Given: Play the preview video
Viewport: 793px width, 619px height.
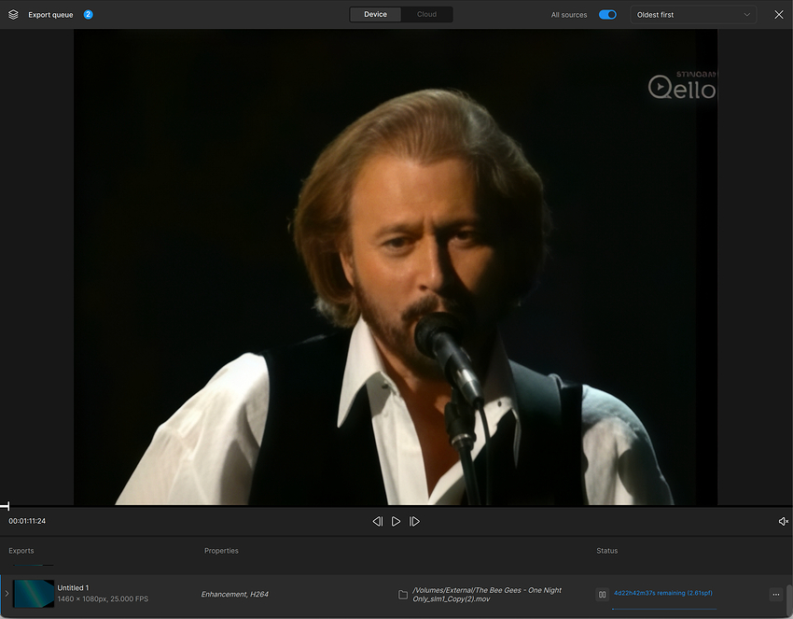Looking at the screenshot, I should pyautogui.click(x=396, y=521).
